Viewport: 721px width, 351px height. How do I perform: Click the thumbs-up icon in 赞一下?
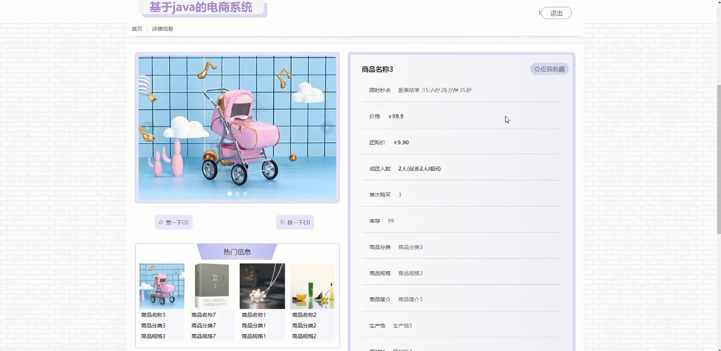161,223
